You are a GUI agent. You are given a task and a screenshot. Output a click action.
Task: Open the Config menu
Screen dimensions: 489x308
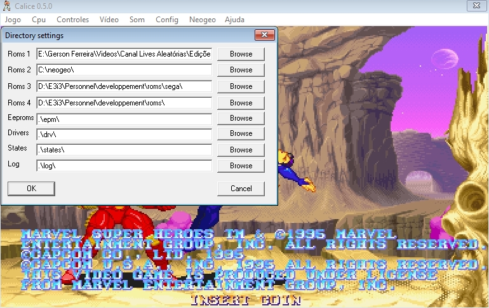(x=167, y=20)
